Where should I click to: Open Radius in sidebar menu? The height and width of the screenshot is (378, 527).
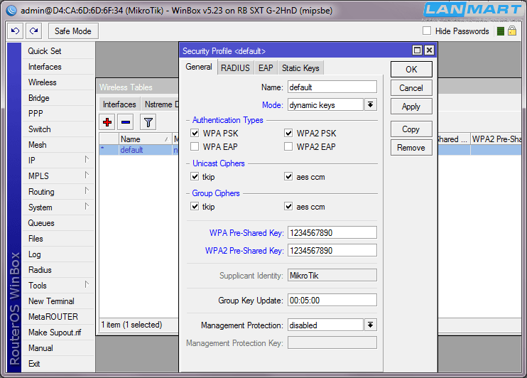[58, 270]
